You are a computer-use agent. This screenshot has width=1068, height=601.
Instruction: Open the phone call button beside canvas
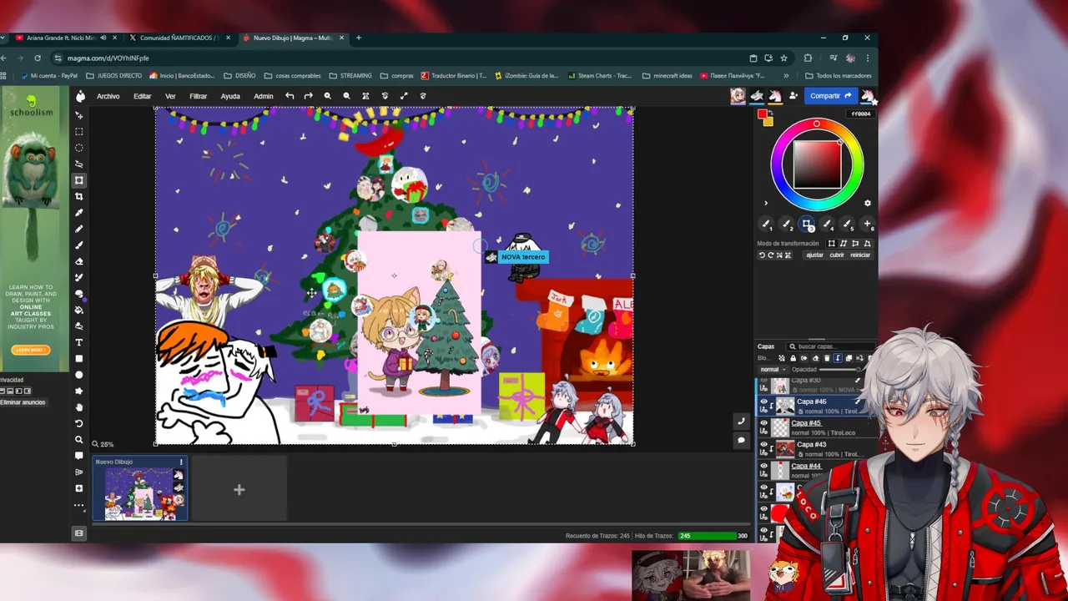pyautogui.click(x=741, y=422)
